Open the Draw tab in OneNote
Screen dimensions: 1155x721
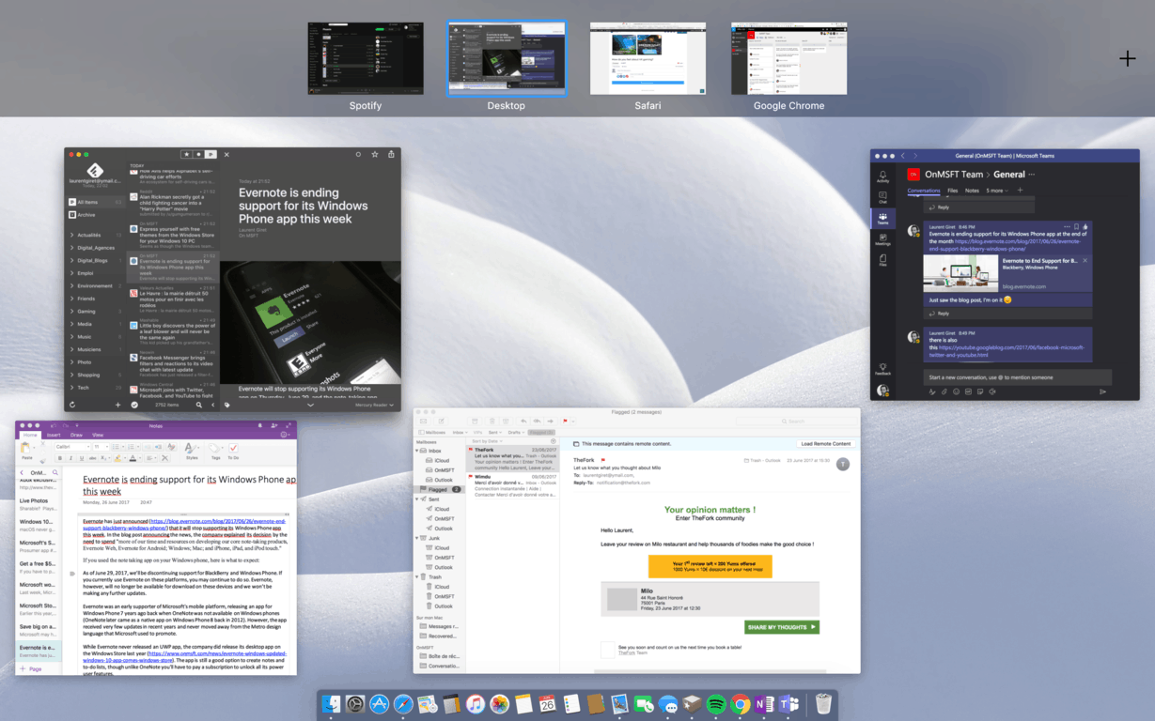(x=76, y=435)
